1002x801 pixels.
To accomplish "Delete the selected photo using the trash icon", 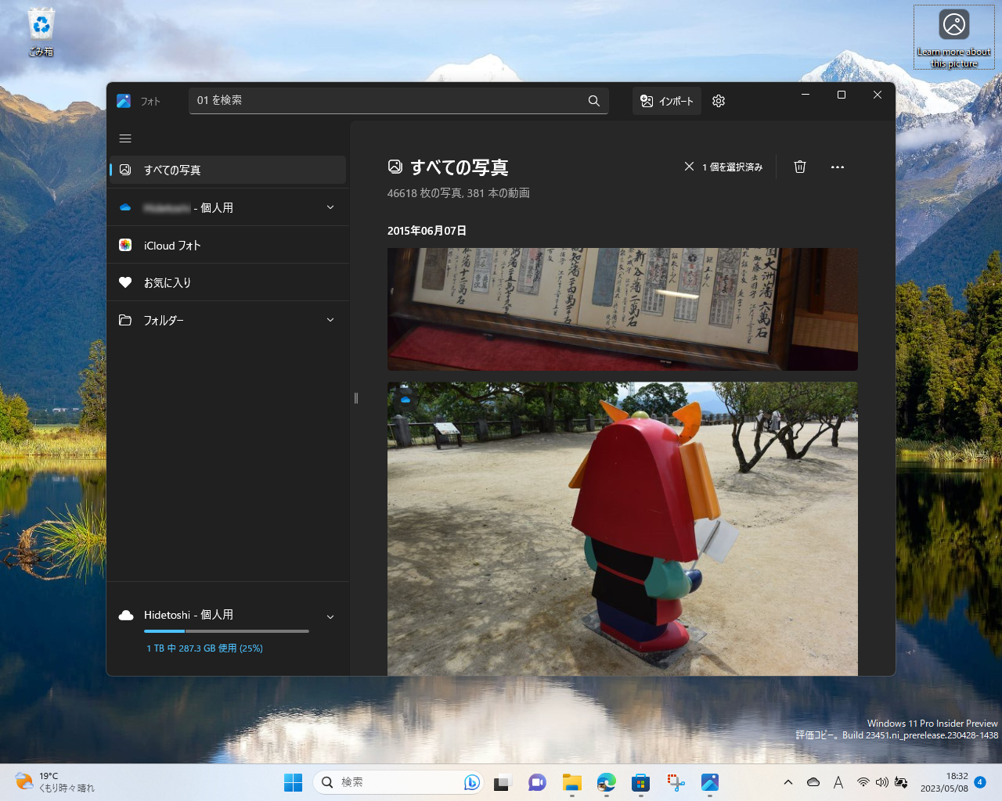I will tap(799, 167).
